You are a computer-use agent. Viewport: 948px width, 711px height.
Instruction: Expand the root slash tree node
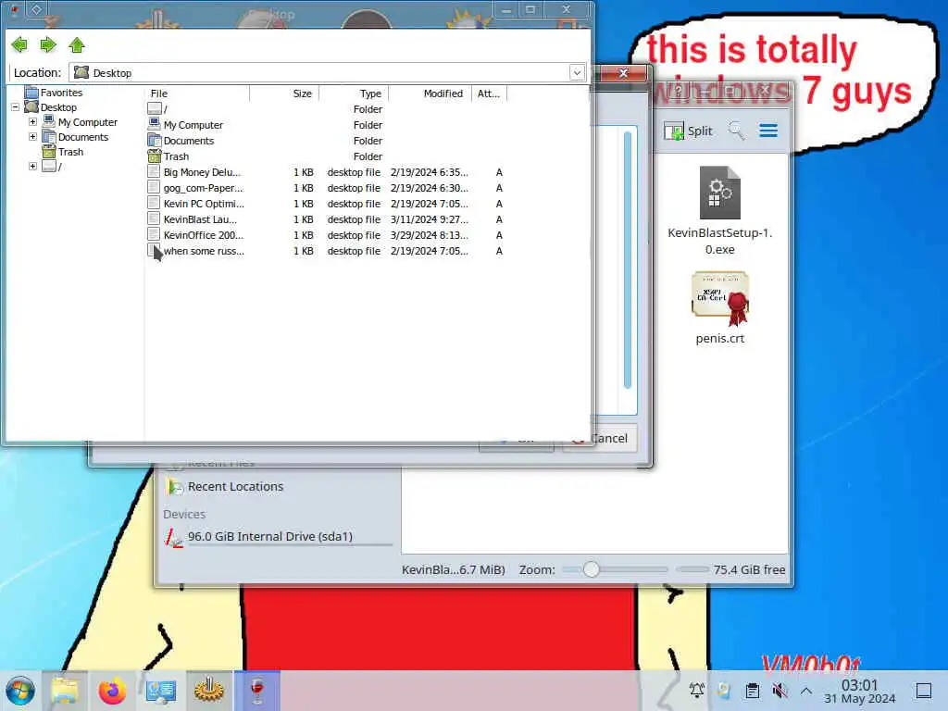pos(32,167)
